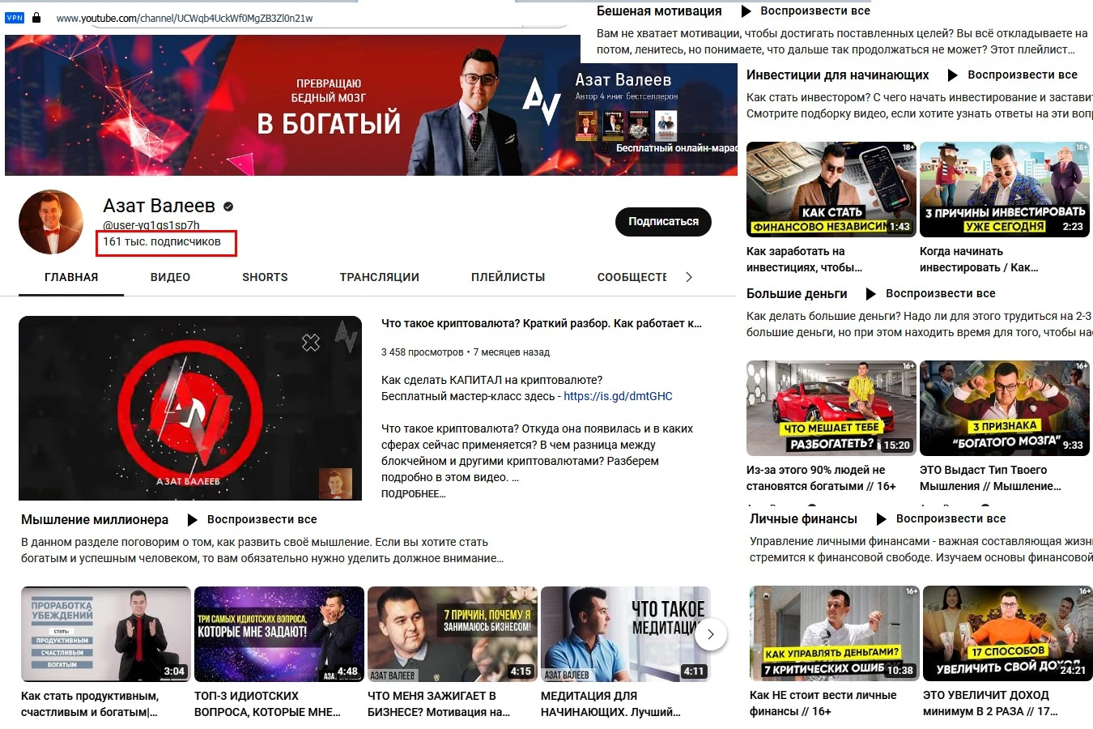Open the Что мешает тебе разбогатеть thumbnail
Screen dimensions: 1093x729
831,408
